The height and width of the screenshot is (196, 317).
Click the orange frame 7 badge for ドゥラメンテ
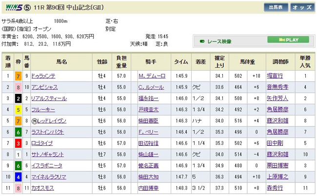point(18,76)
